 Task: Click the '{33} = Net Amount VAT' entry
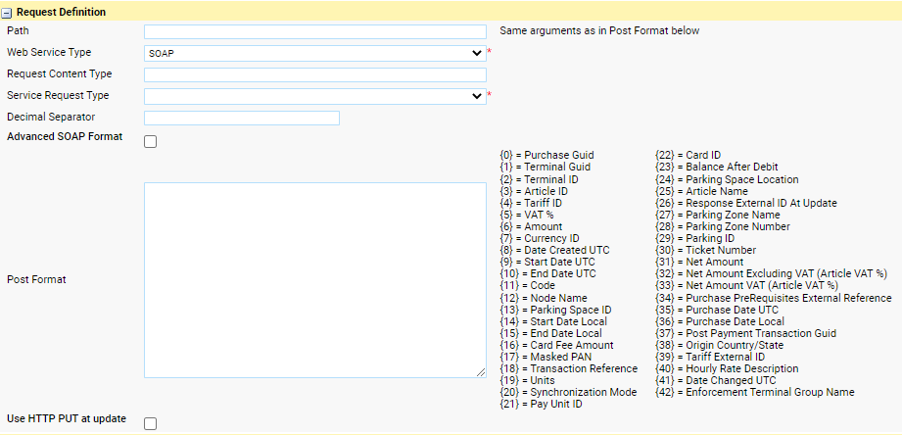pos(746,285)
